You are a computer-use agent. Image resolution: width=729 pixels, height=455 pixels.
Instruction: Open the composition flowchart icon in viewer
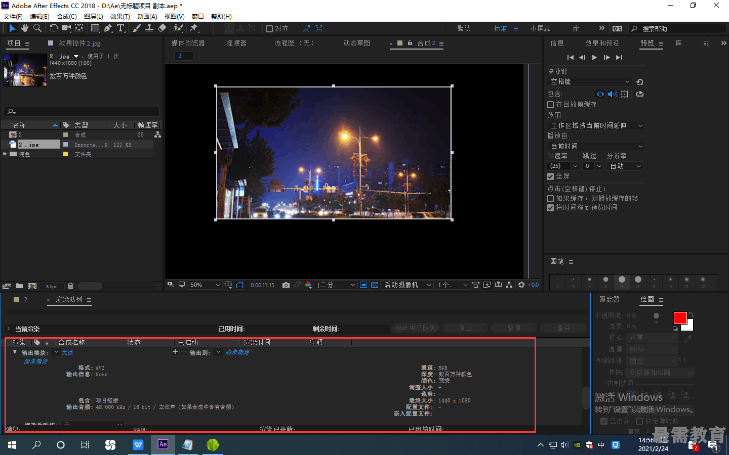(509, 285)
